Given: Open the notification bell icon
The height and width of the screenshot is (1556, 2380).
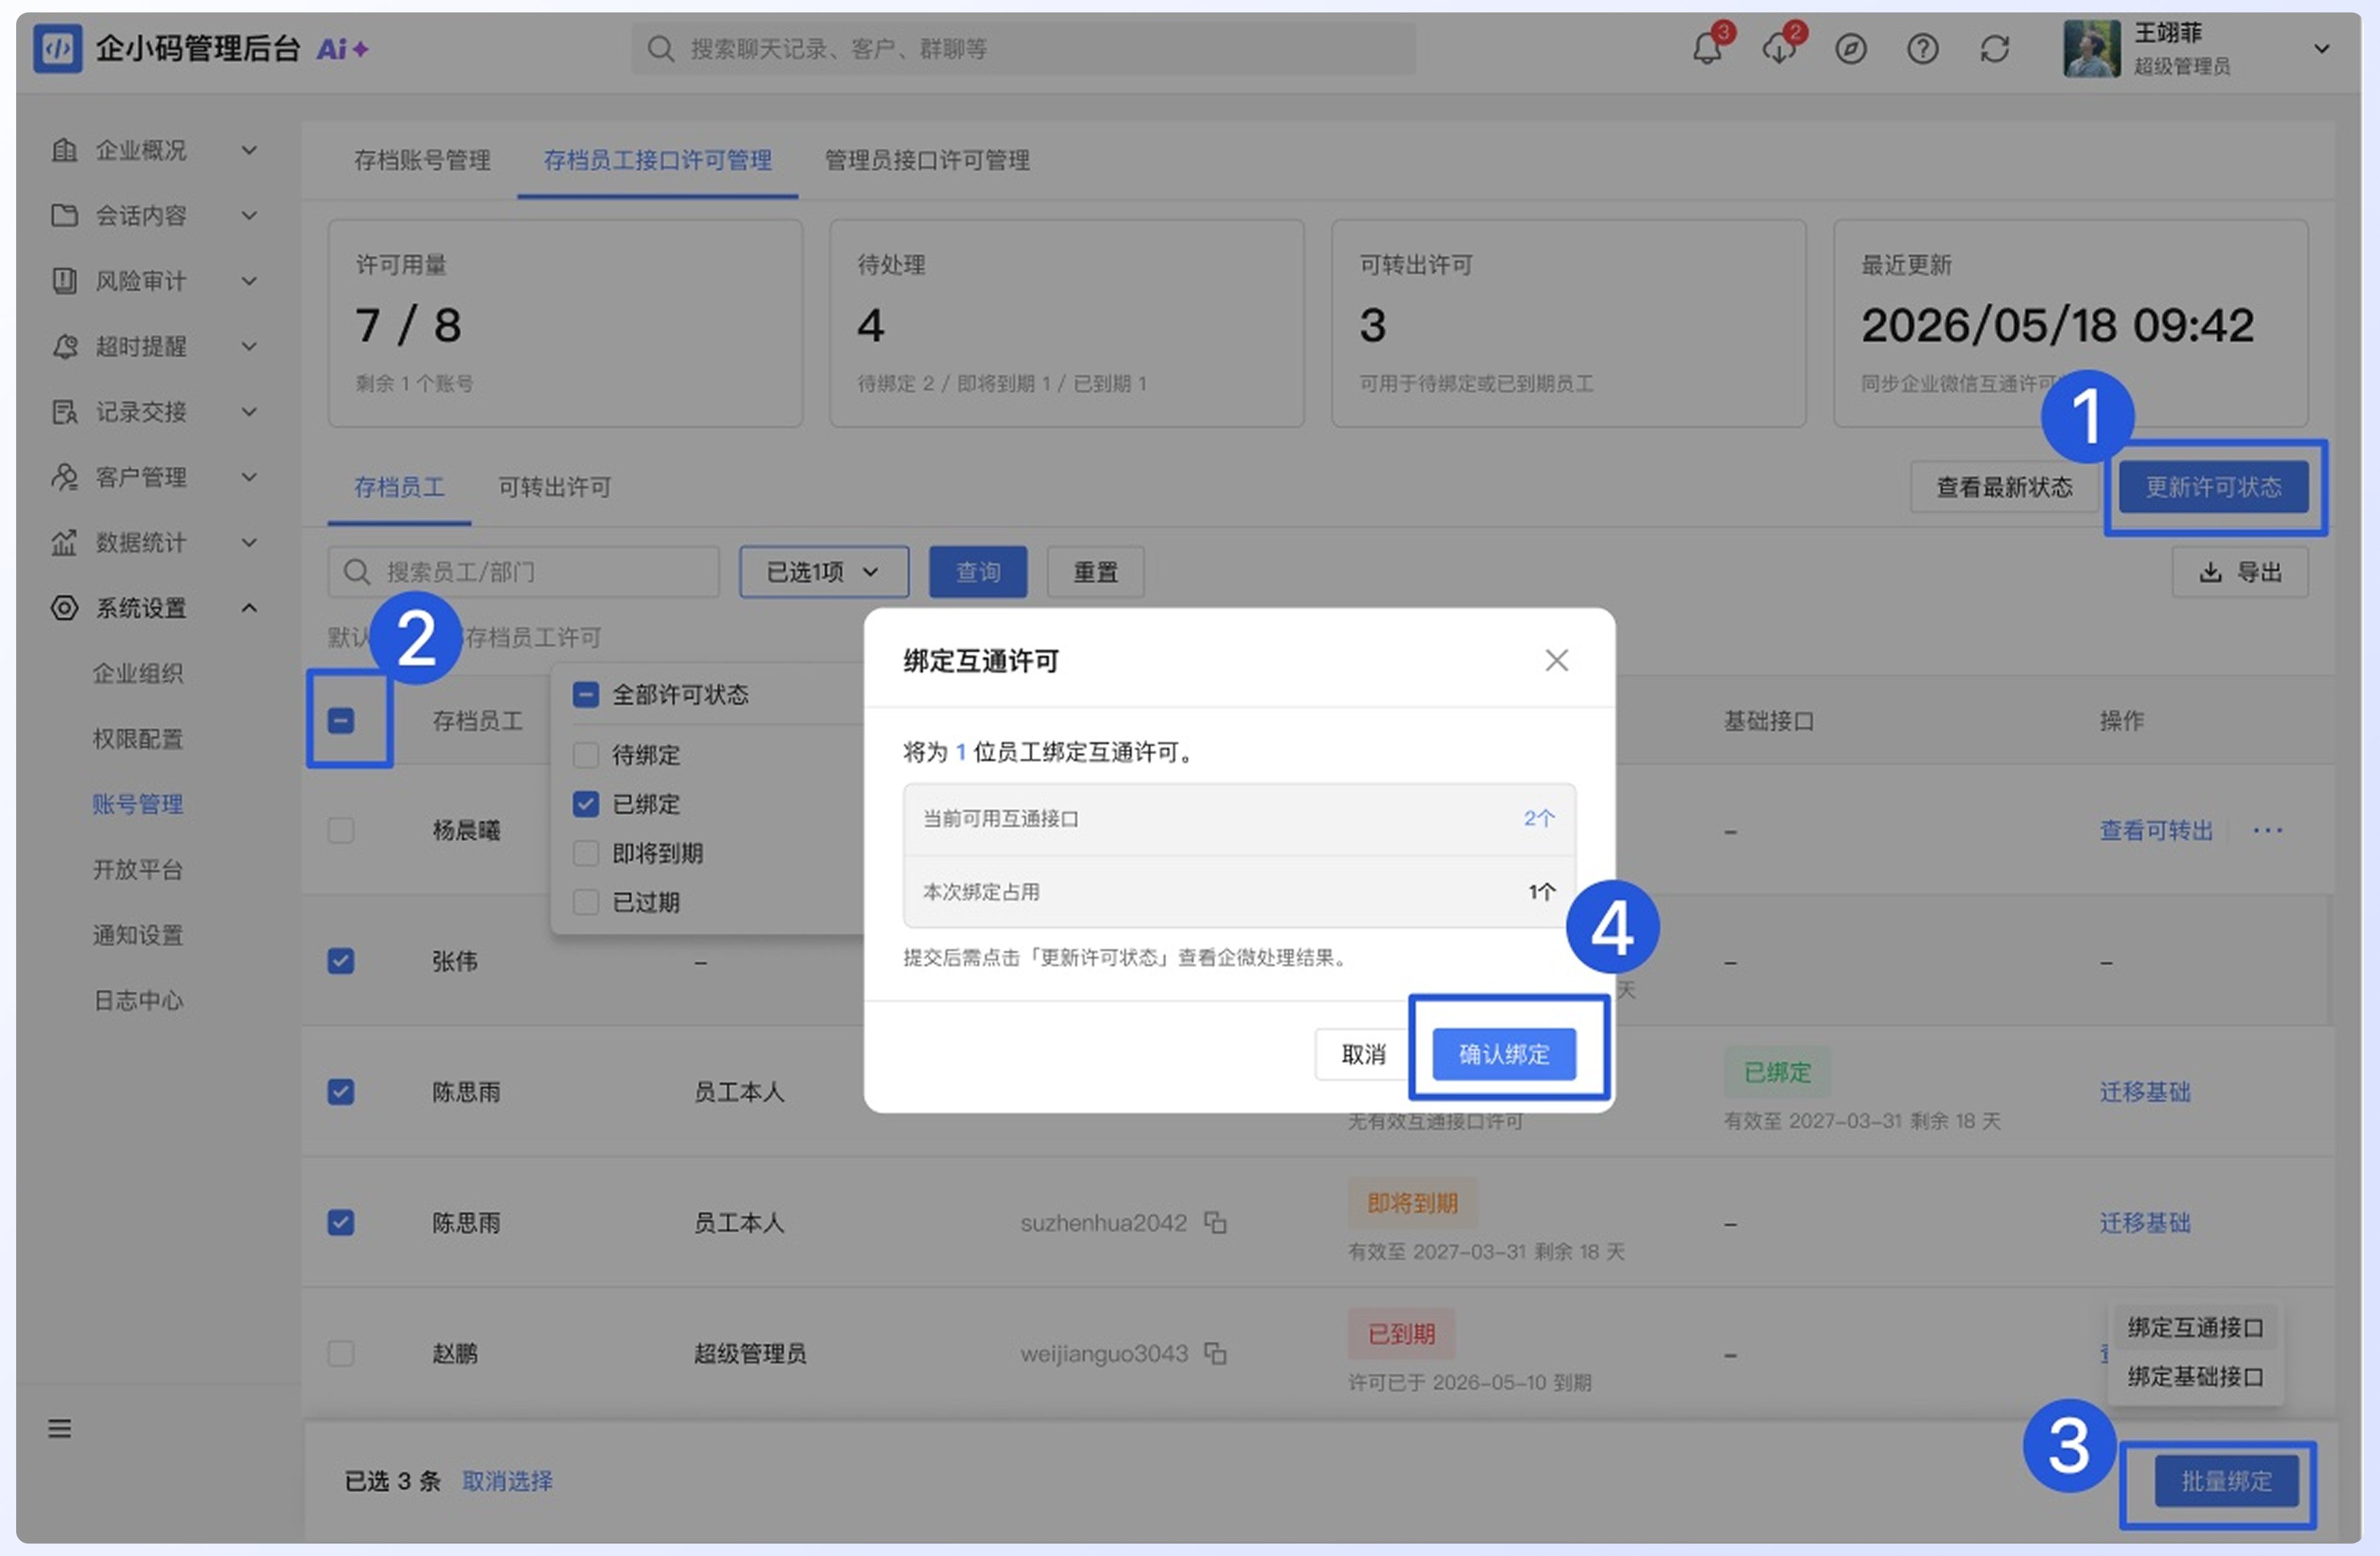Looking at the screenshot, I should [1708, 48].
